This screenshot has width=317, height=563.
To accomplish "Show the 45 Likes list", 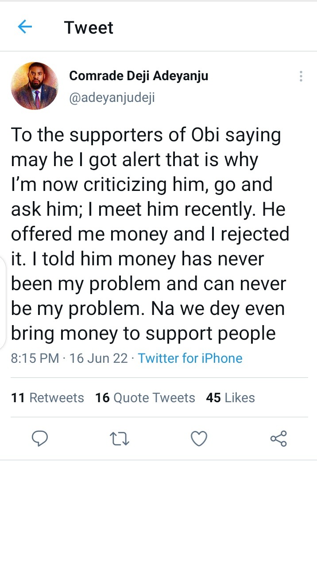I will click(x=230, y=398).
